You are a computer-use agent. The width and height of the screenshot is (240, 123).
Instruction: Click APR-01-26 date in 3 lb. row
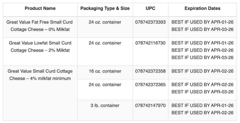202,105
